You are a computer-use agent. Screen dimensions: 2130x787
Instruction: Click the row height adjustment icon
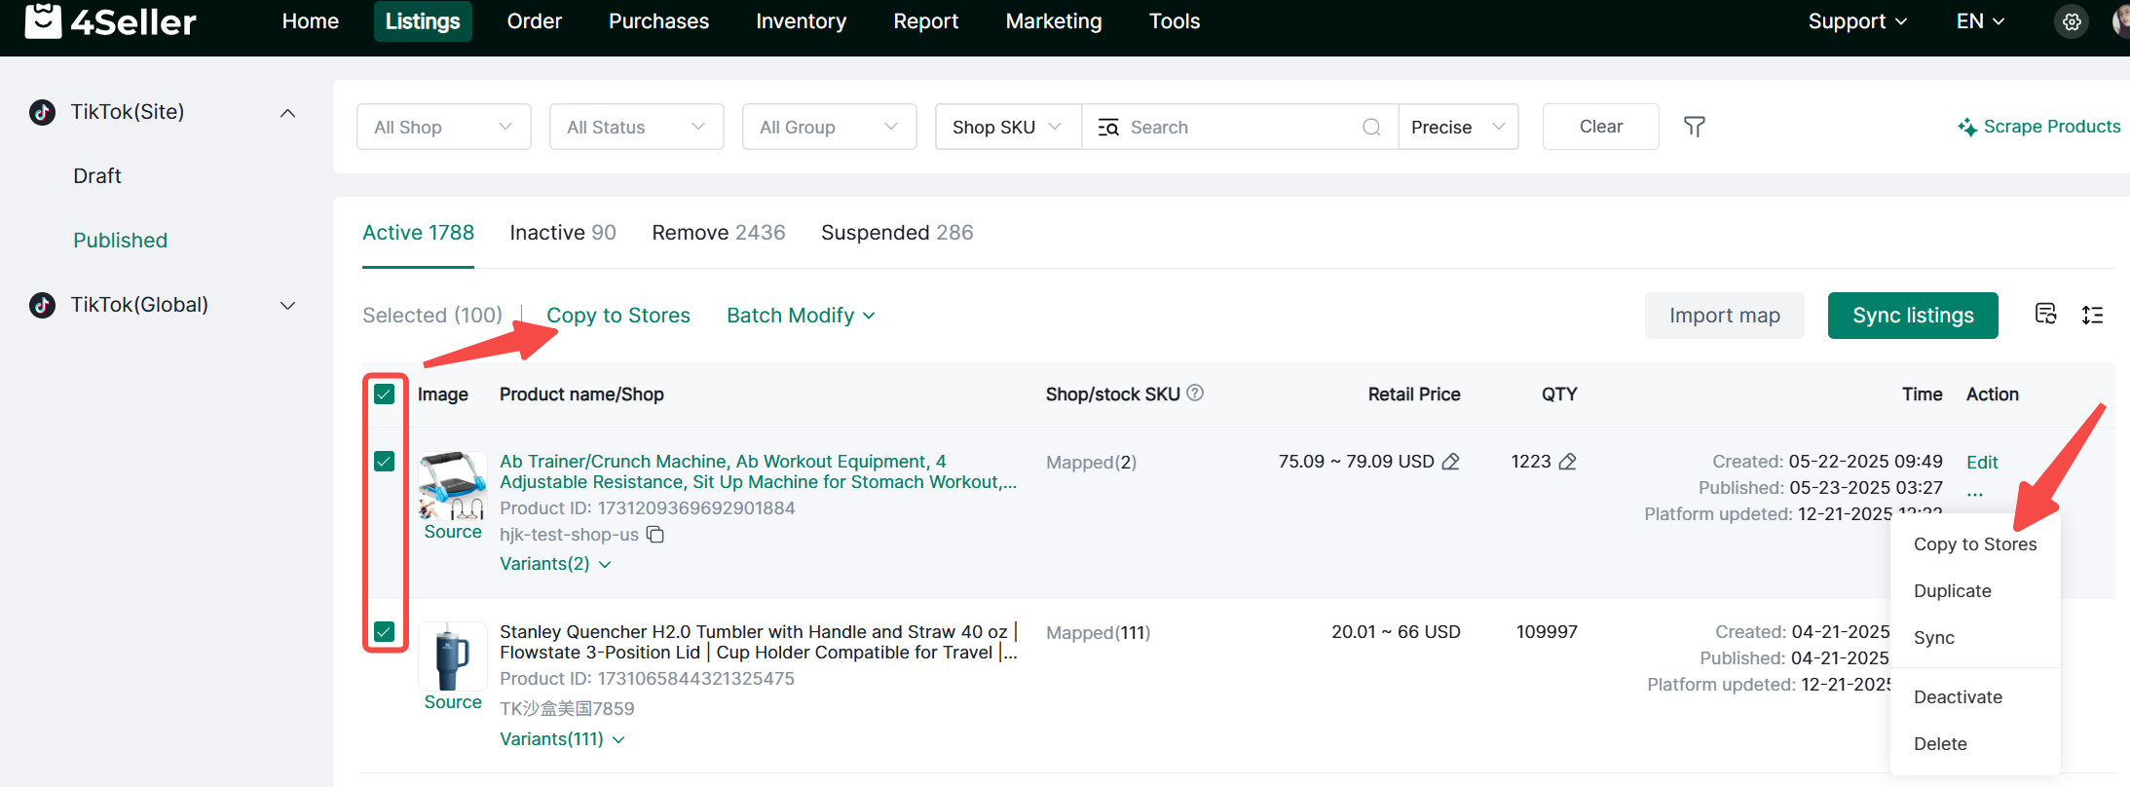point(2092,315)
